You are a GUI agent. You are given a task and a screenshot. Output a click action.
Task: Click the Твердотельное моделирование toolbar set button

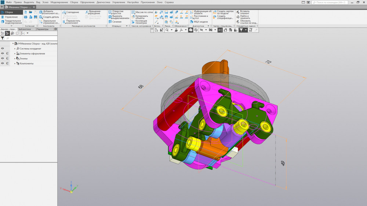(x=13, y=22)
